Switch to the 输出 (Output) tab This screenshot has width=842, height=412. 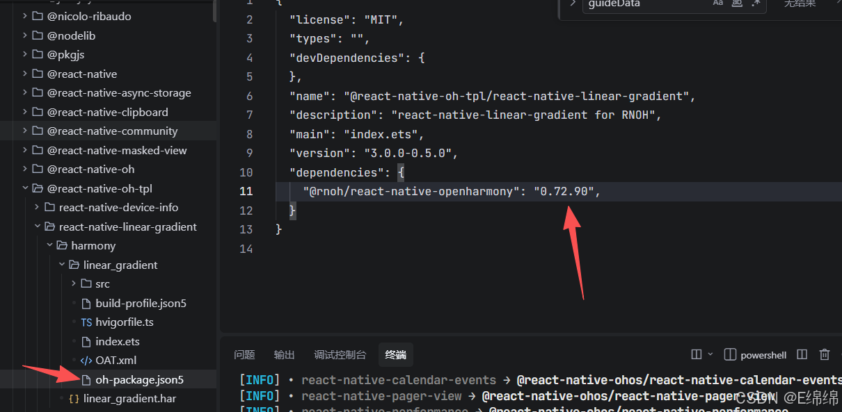[284, 354]
